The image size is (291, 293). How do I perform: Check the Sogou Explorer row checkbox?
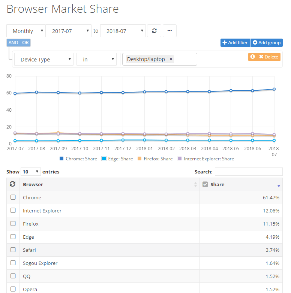point(13,263)
